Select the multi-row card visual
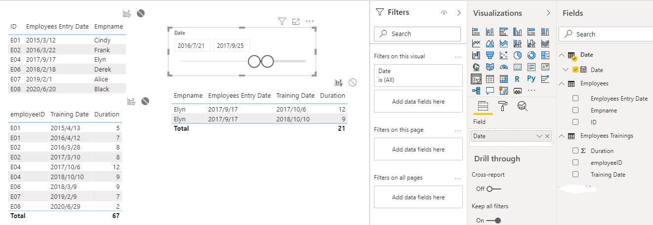The width and height of the screenshot is (653, 225). click(531, 67)
